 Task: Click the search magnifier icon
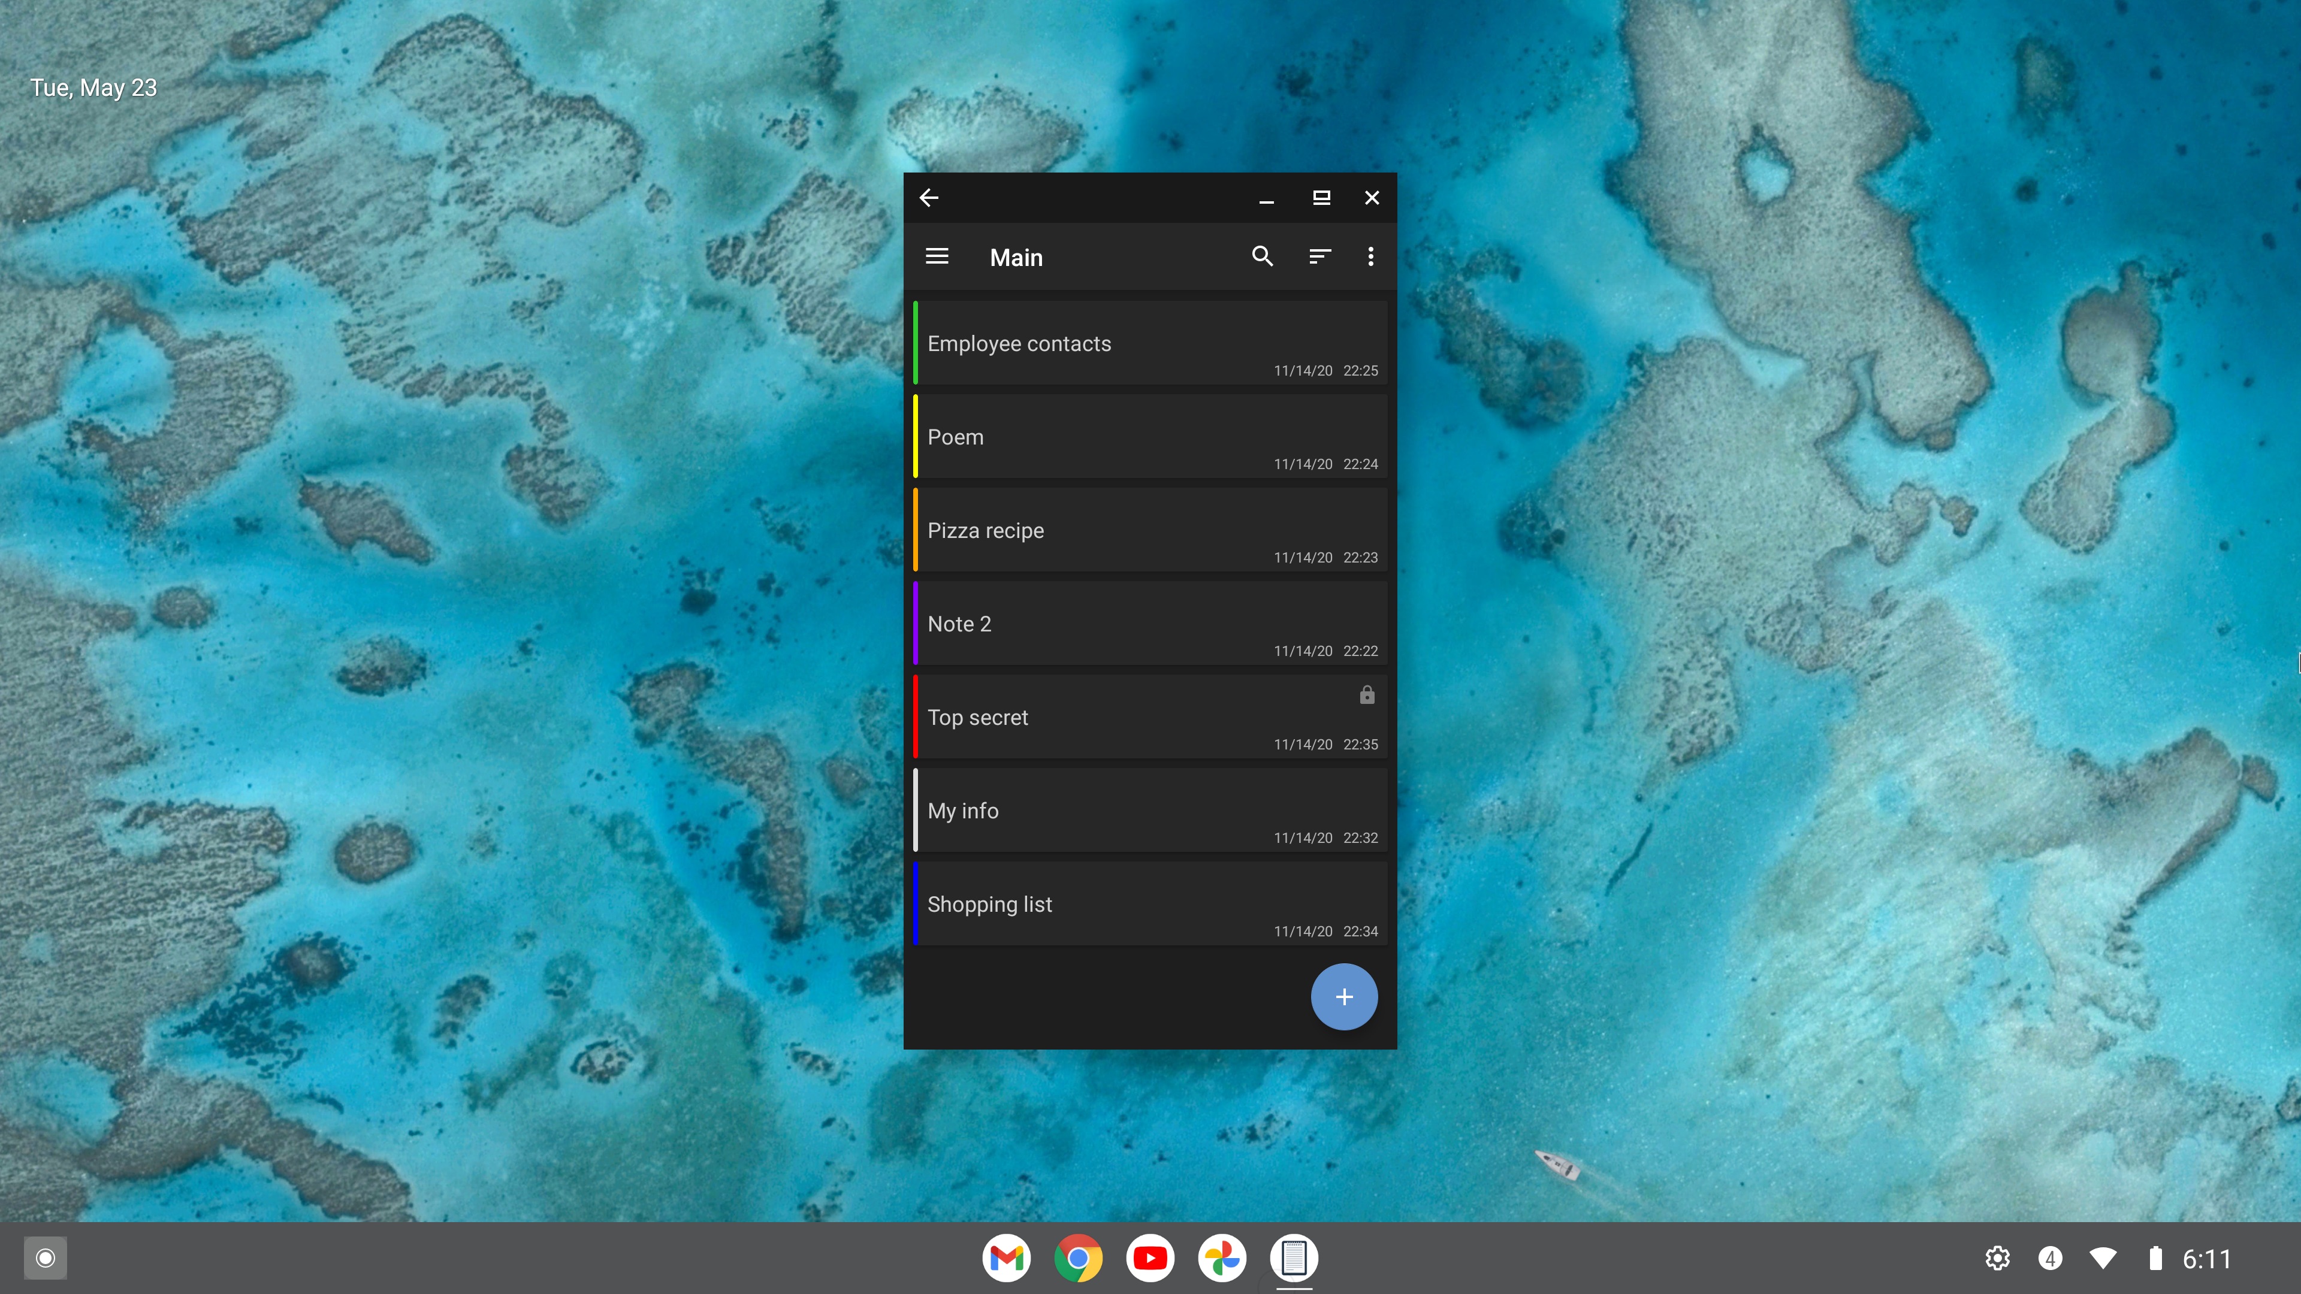click(x=1262, y=257)
